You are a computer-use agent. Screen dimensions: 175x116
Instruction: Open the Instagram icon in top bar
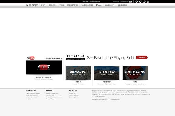148,1
